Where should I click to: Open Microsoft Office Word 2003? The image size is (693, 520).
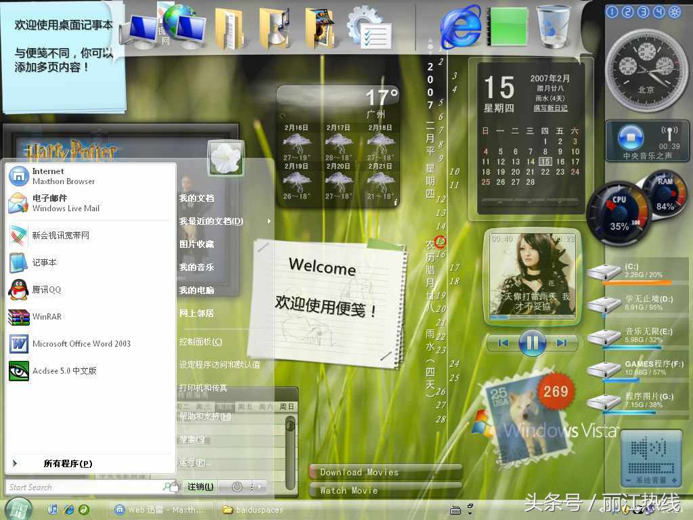pos(81,344)
